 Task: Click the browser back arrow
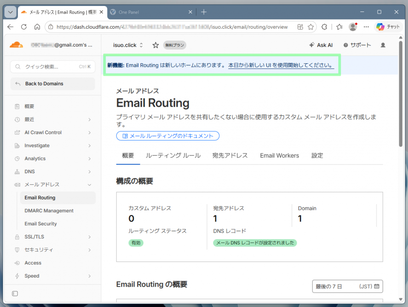(x=10, y=27)
